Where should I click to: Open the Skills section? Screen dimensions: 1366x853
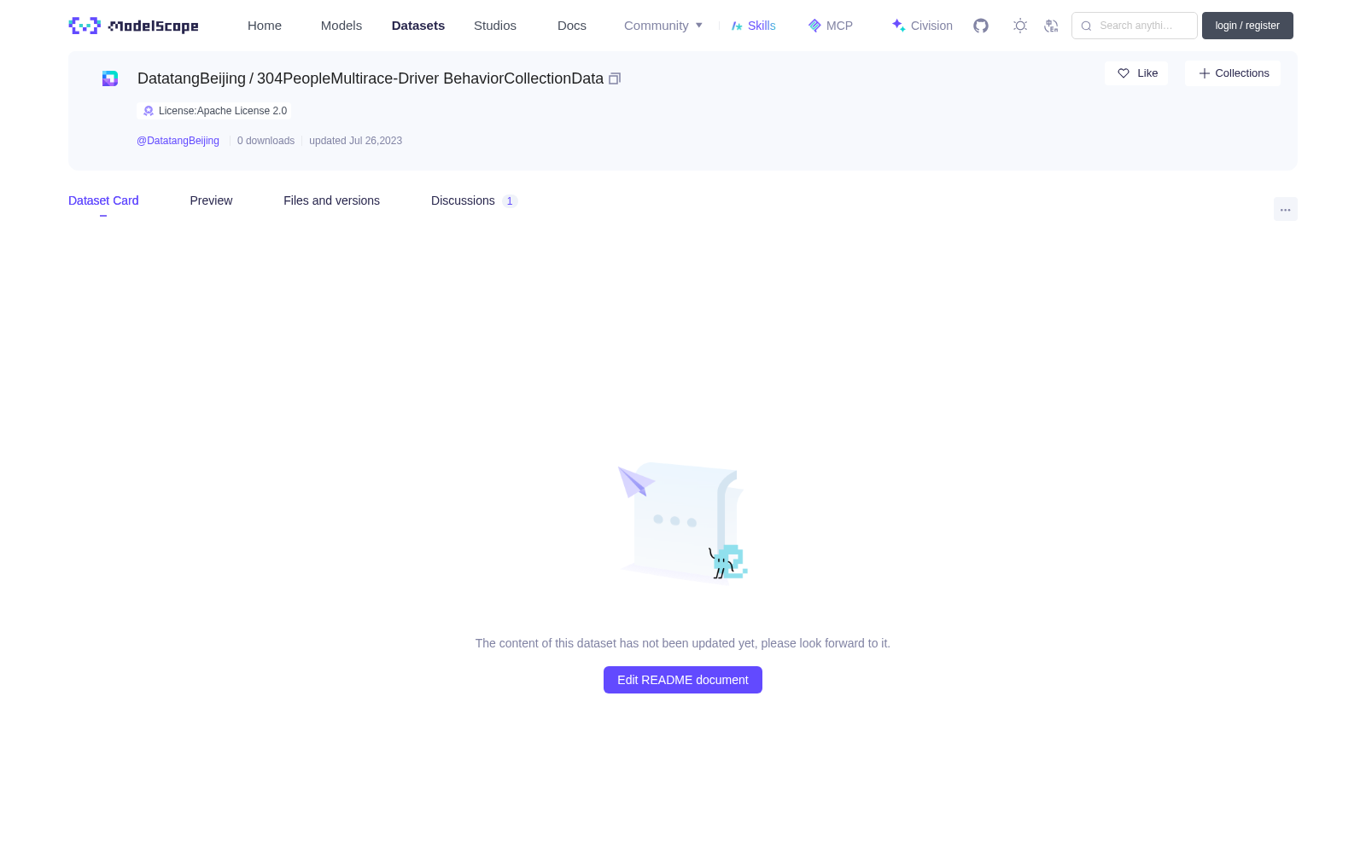pos(753,26)
